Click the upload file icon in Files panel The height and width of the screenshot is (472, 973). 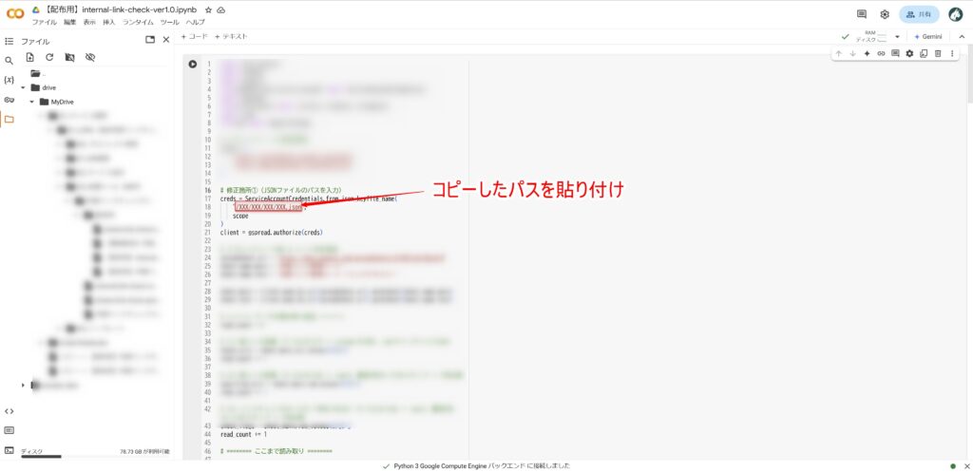pos(30,58)
